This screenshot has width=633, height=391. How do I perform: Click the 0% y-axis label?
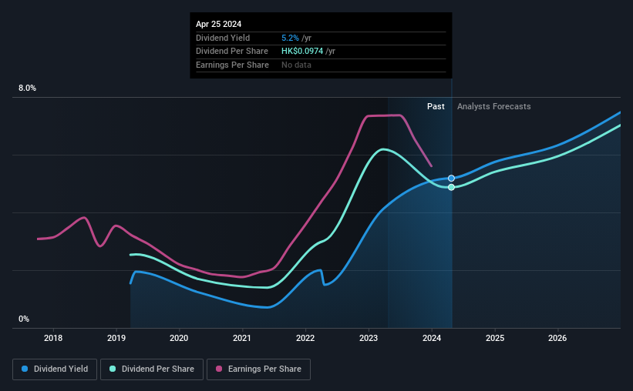[x=24, y=319]
